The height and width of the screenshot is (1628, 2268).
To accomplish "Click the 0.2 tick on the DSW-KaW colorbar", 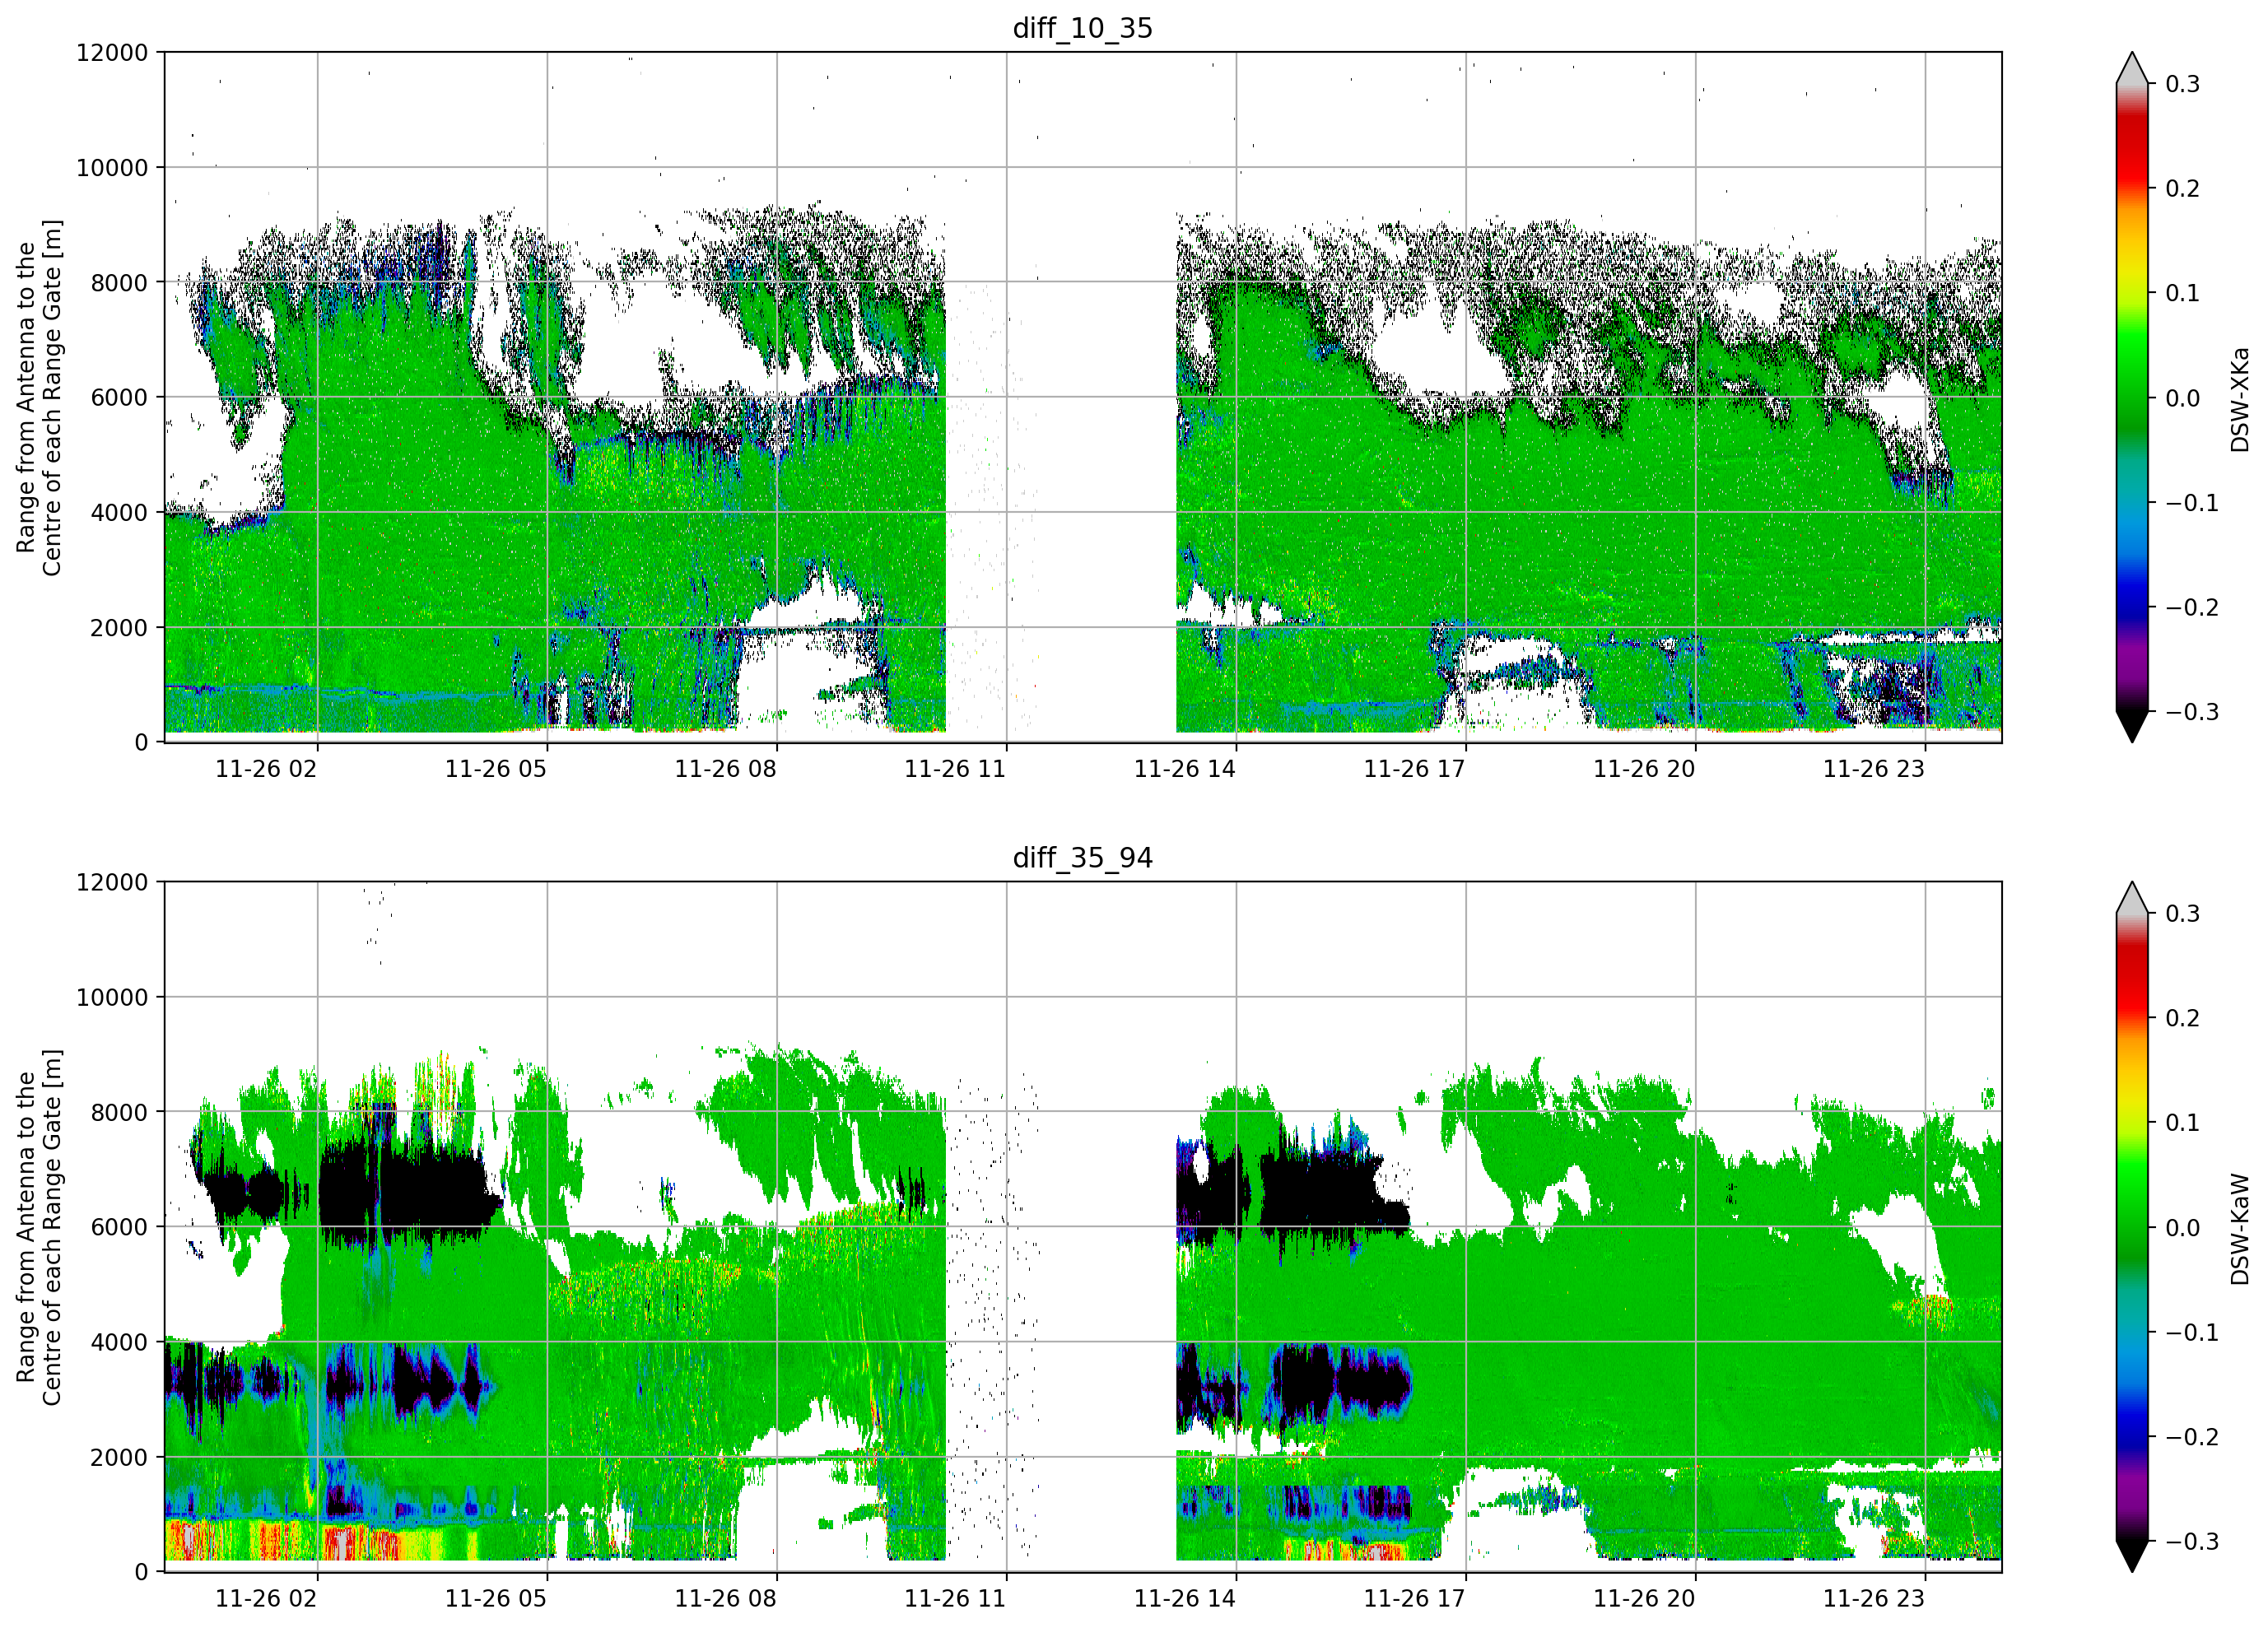I will [x=2182, y=1019].
